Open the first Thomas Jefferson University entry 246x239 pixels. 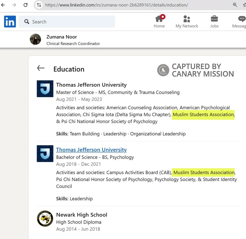(91, 85)
